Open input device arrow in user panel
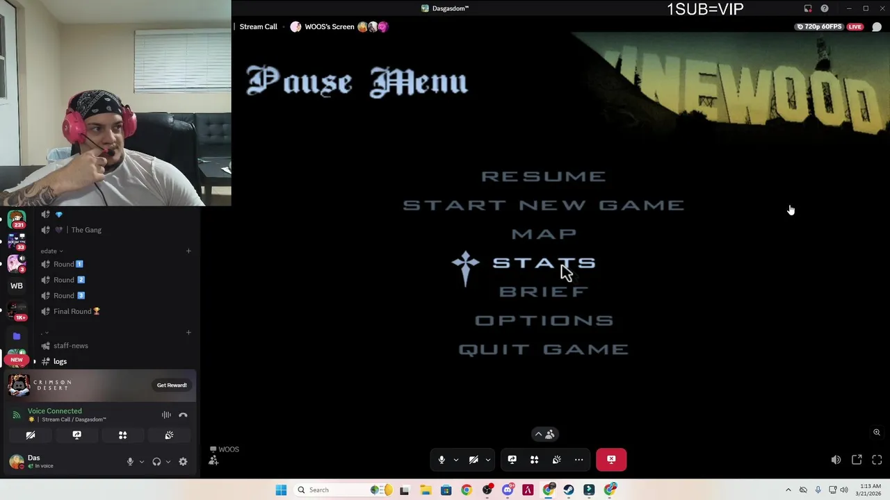This screenshot has height=500, width=890. point(141,462)
